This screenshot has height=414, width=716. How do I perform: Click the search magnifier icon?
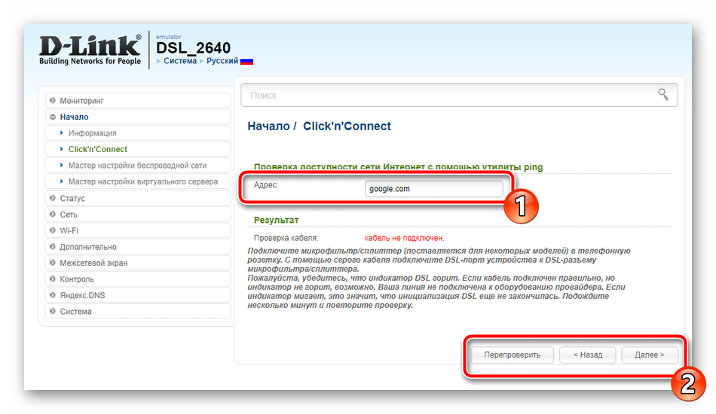[x=663, y=94]
